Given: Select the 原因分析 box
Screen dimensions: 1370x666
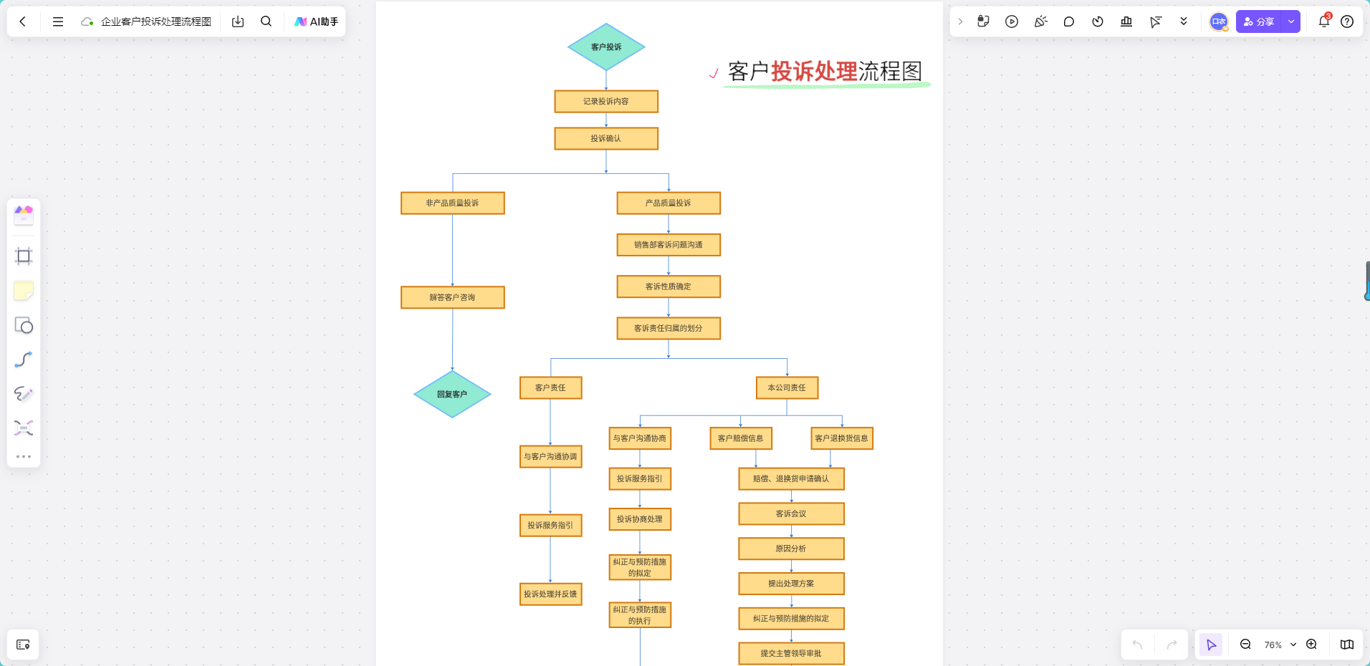Looking at the screenshot, I should click(x=791, y=549).
